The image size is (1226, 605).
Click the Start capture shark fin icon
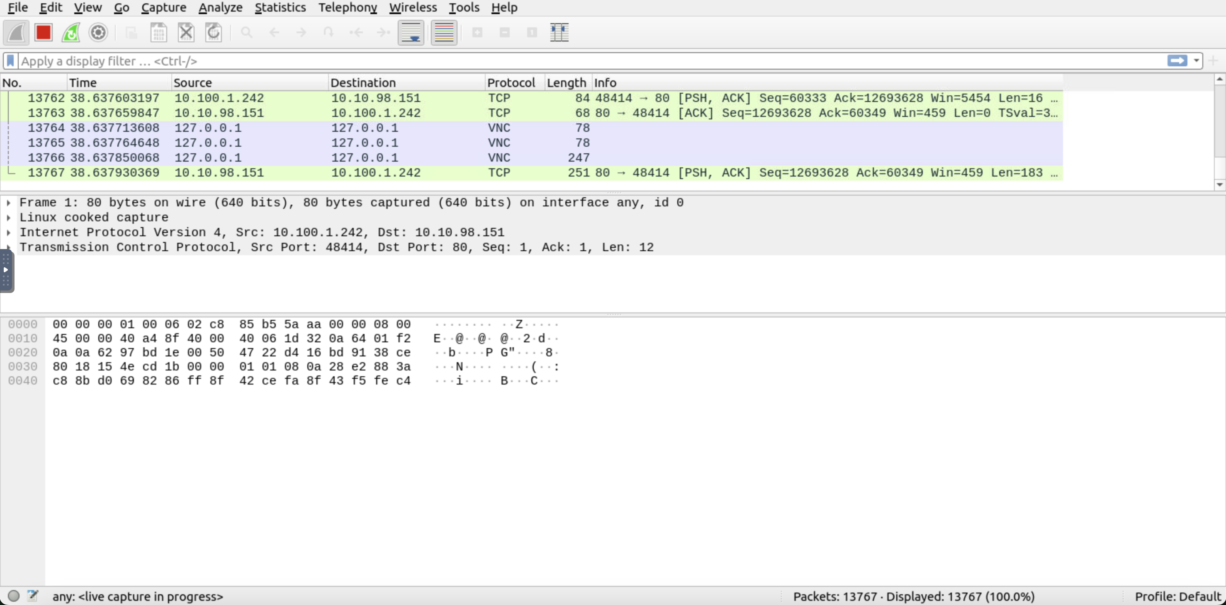pyautogui.click(x=16, y=33)
